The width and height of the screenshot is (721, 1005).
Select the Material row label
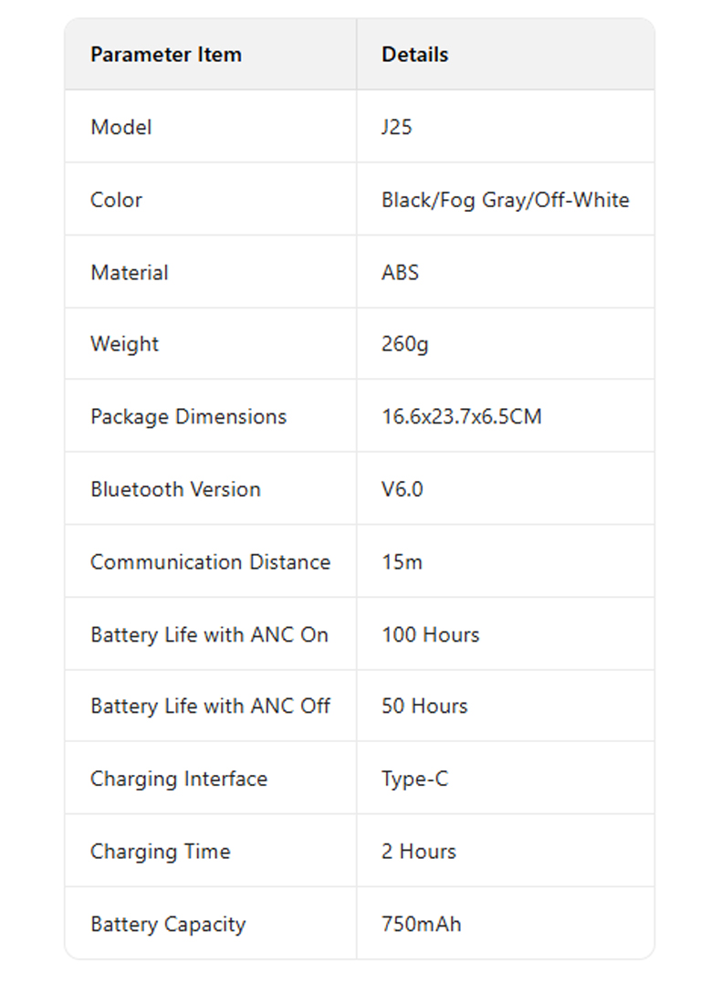tap(129, 272)
